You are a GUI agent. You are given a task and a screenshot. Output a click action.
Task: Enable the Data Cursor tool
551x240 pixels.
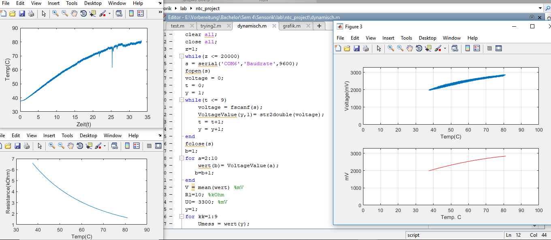[x=428, y=48]
